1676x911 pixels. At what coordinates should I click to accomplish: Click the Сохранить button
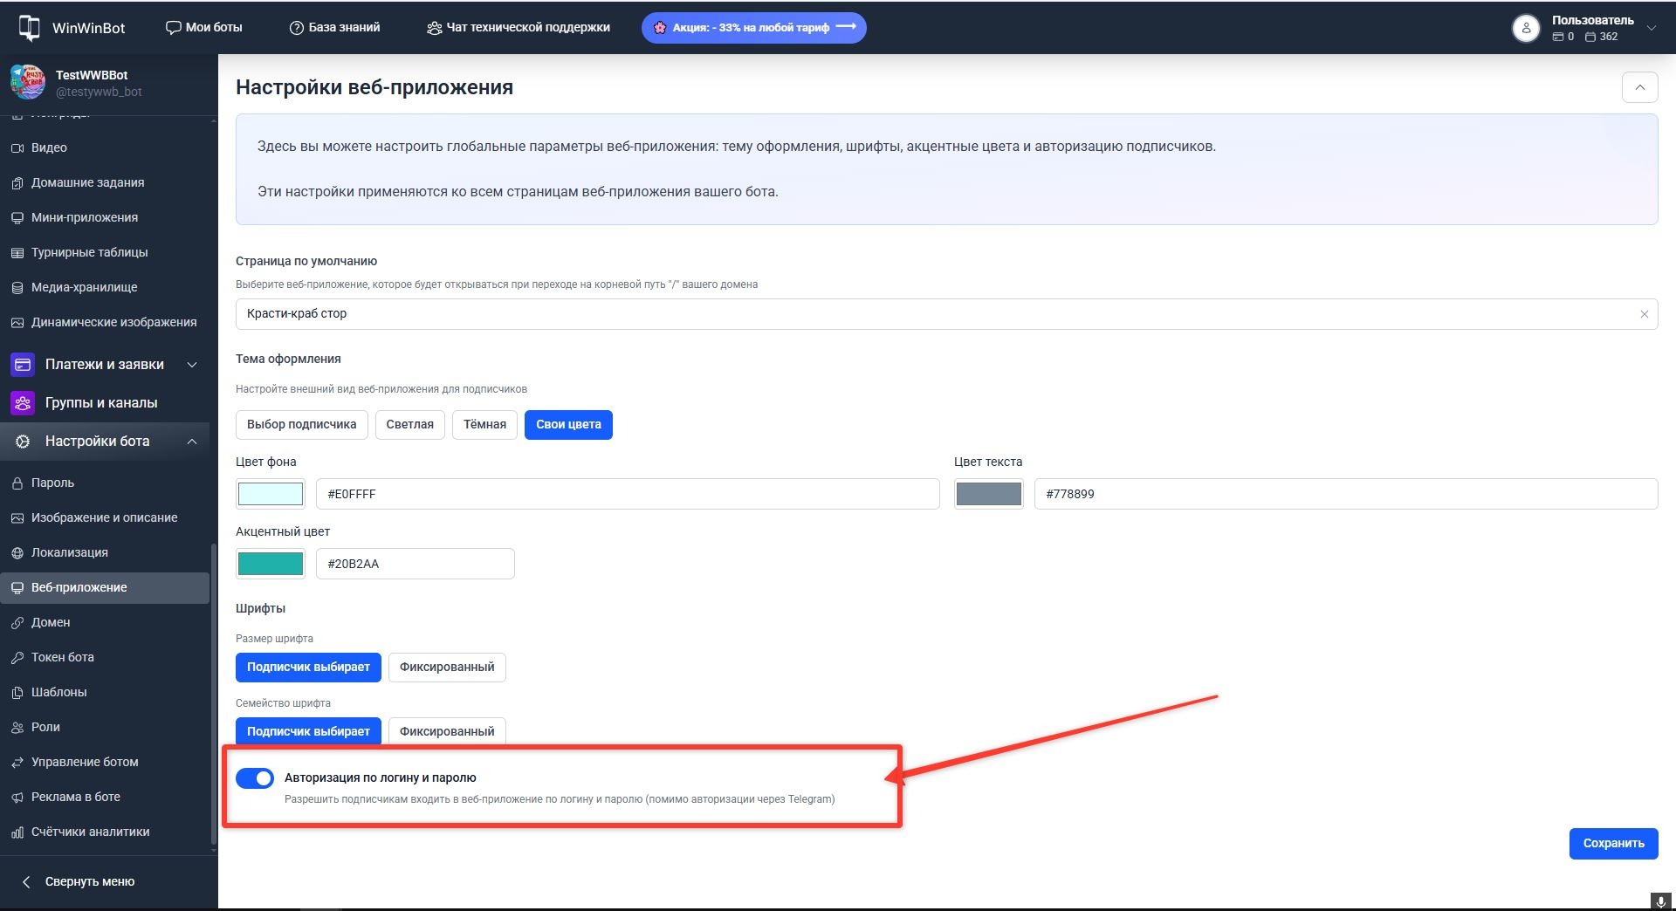click(1613, 843)
